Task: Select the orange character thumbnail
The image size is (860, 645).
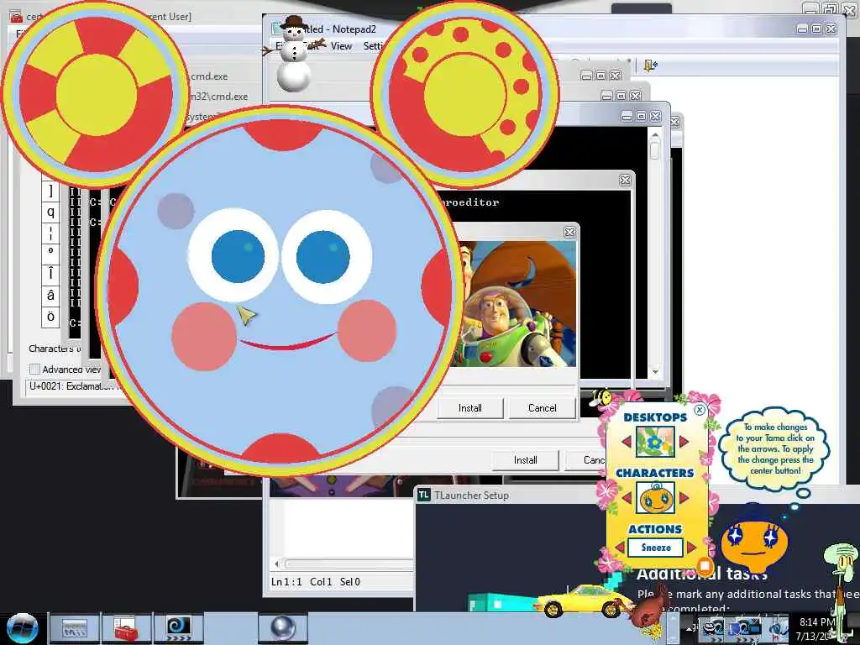Action: tap(655, 497)
